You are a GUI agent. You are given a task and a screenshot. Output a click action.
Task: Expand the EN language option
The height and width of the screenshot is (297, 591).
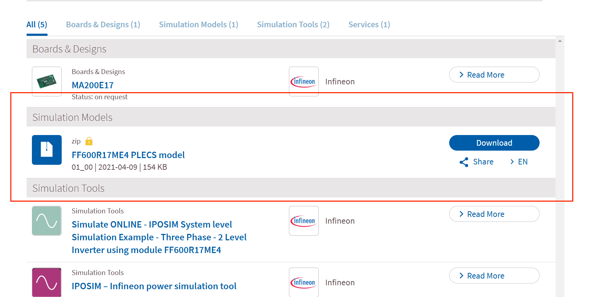(x=519, y=162)
